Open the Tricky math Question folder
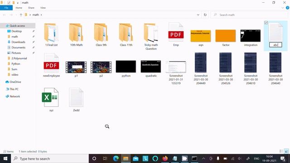 [x=151, y=37]
